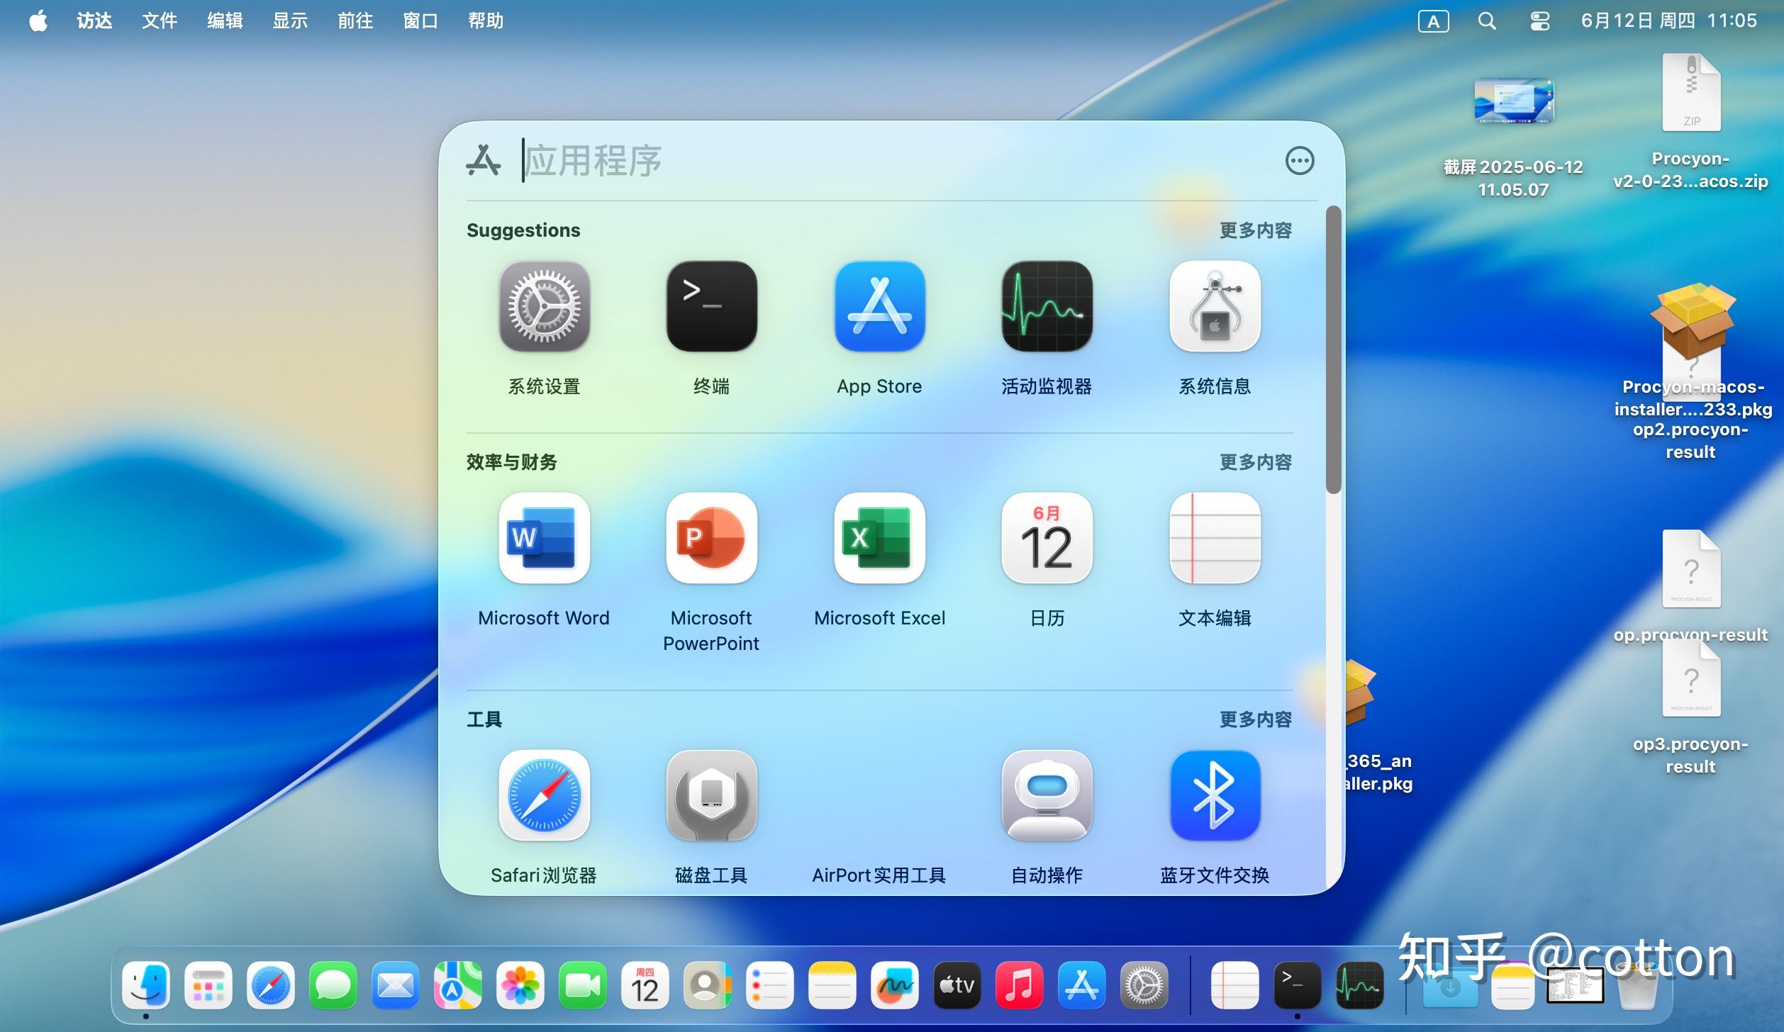Open more options via ellipsis button
Viewport: 1784px width, 1032px height.
1300,161
